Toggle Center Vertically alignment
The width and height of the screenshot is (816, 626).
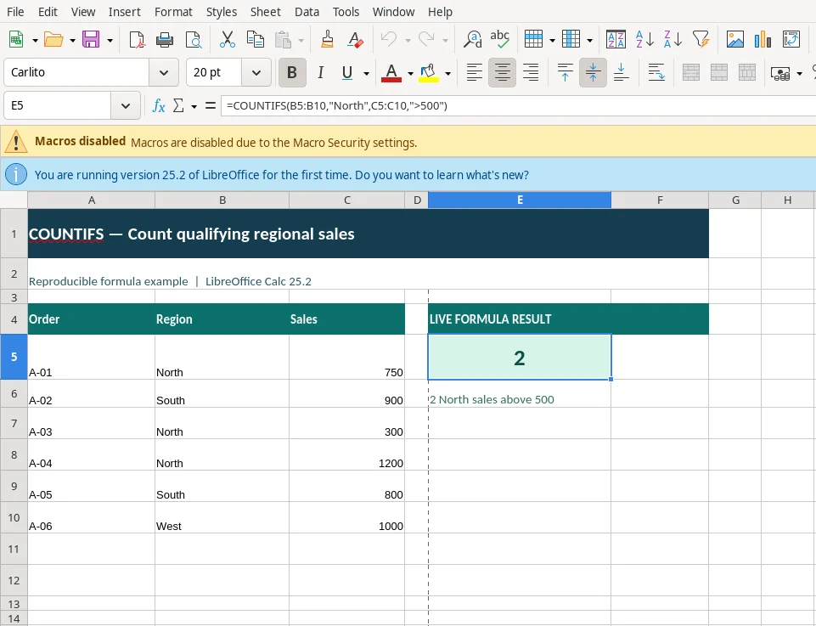pos(593,72)
